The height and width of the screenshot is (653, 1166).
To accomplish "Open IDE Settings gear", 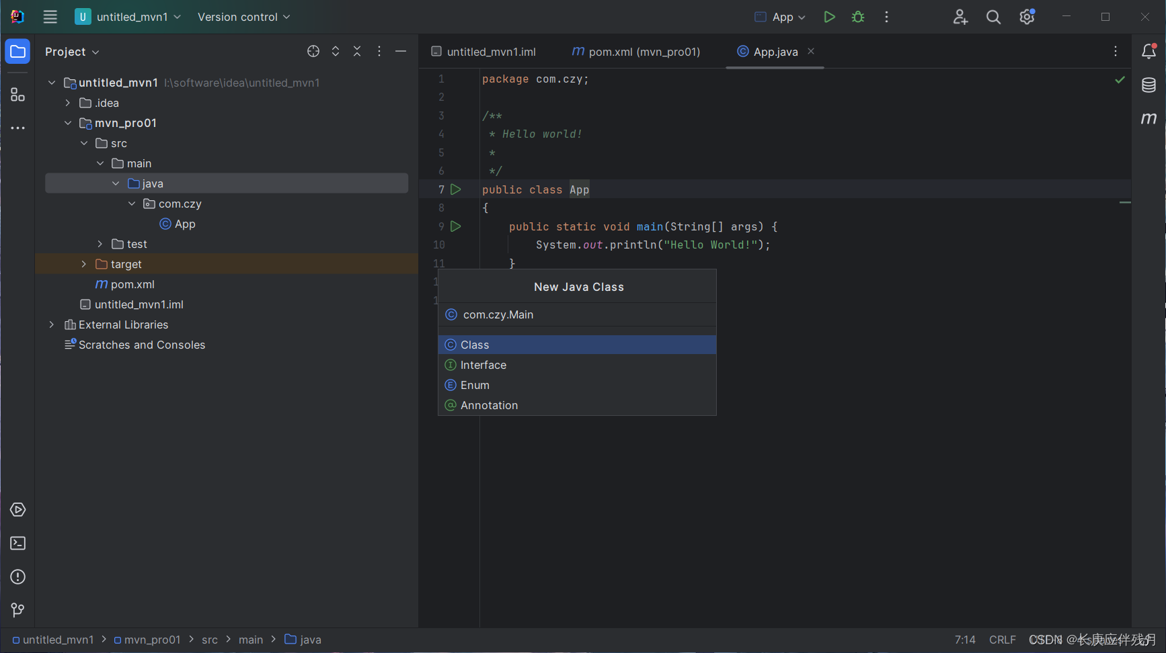I will [1026, 17].
